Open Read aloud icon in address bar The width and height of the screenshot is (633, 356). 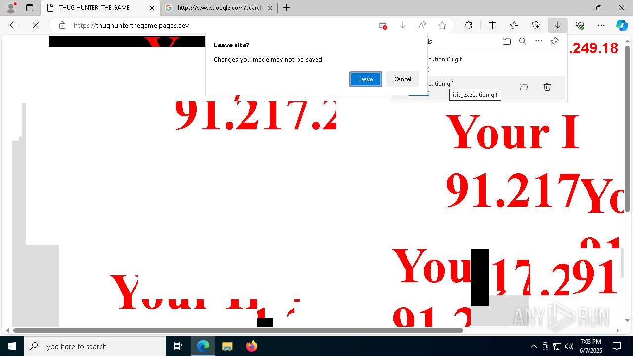[x=422, y=25]
